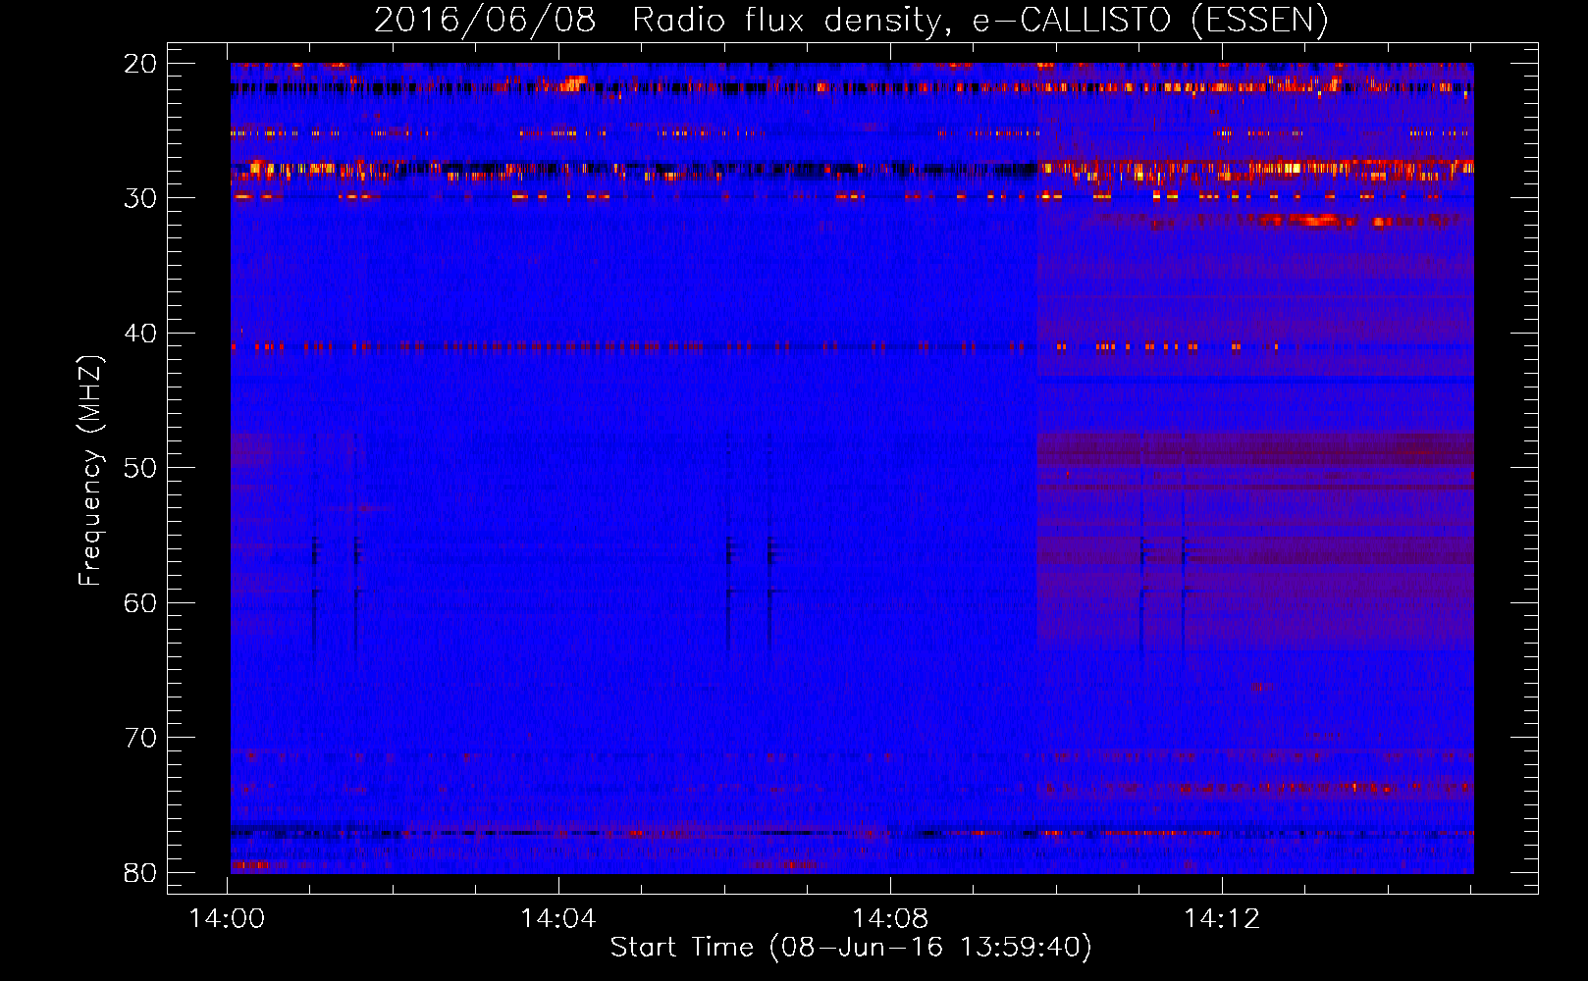
Task: Click the 80 MHz frequency tick label
Action: point(140,872)
